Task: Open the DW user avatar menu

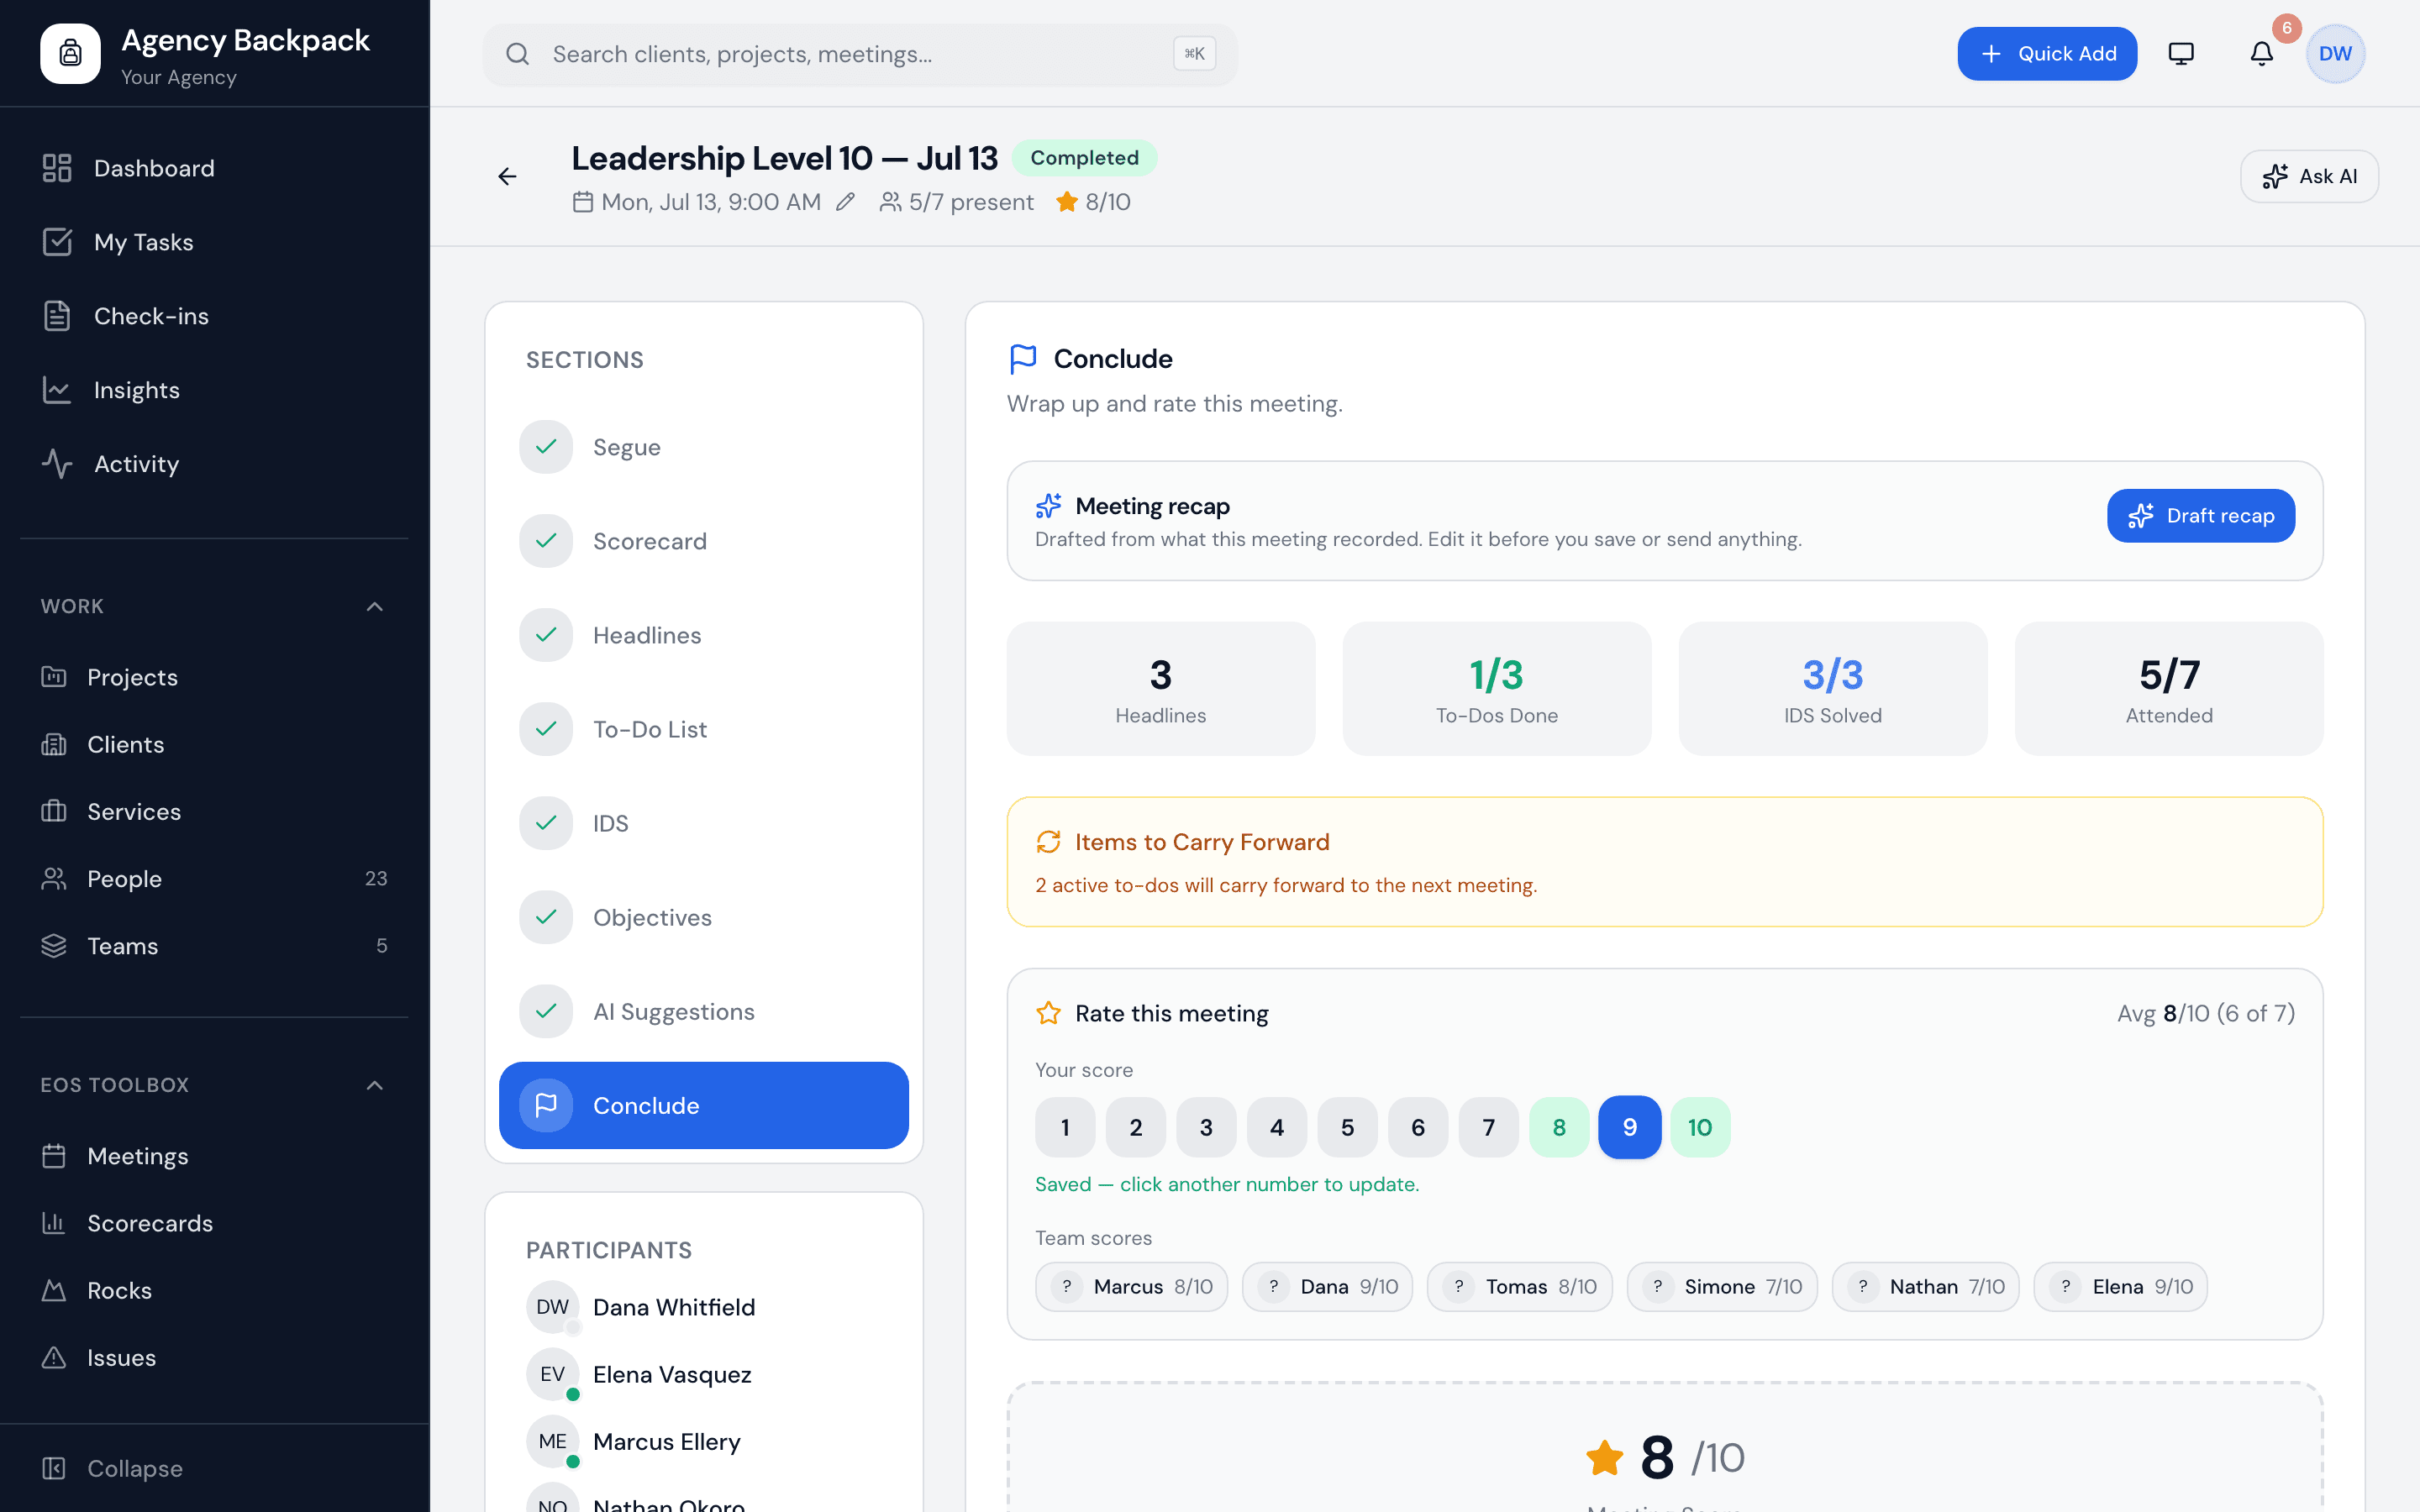Action: pyautogui.click(x=2335, y=54)
